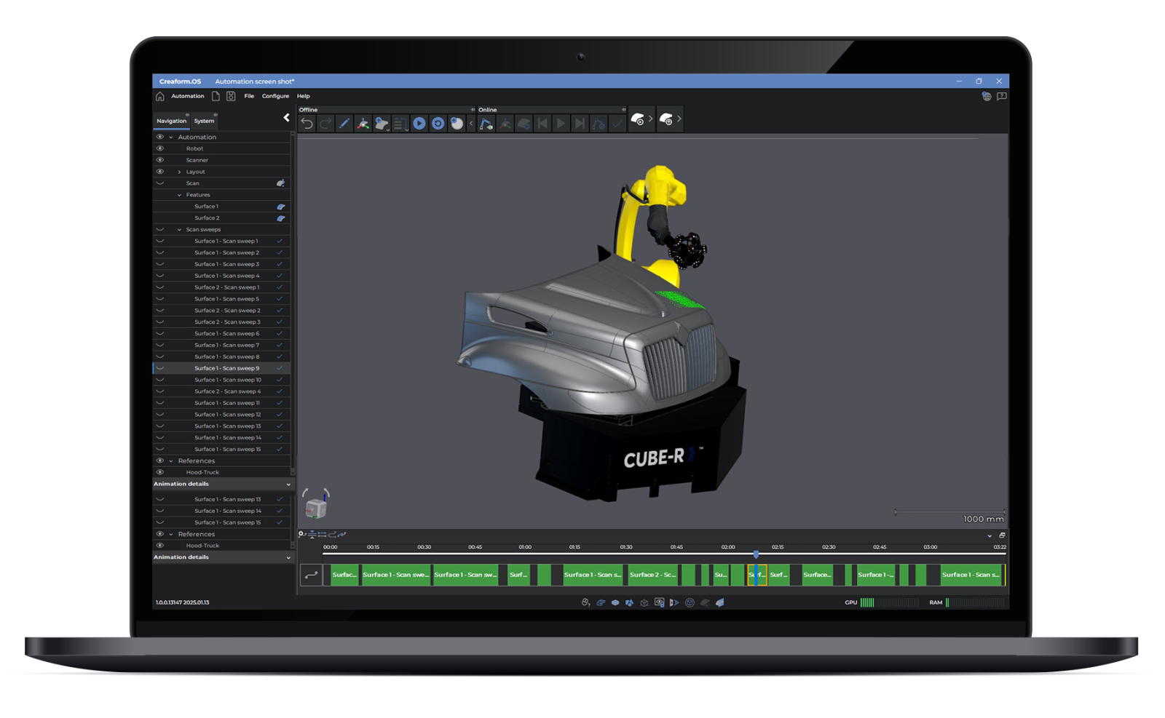
Task: Click the skip to end icon in Online toolbar
Action: pyautogui.click(x=580, y=124)
